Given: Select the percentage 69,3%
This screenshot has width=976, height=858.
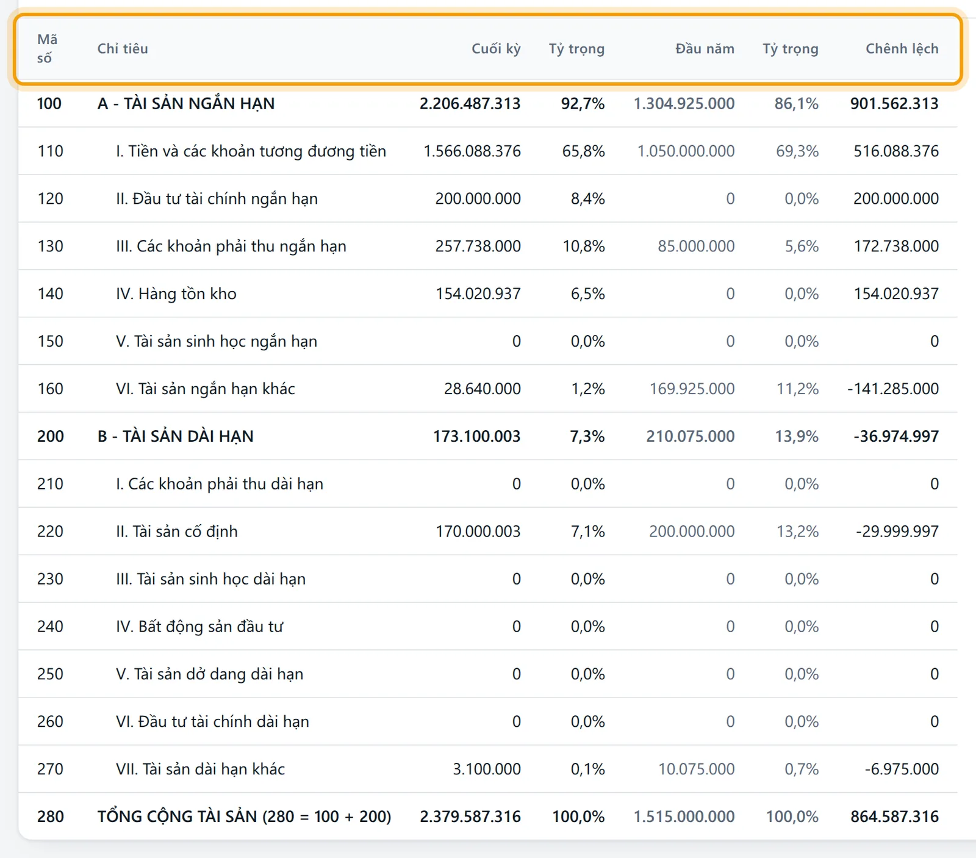Looking at the screenshot, I should click(x=797, y=151).
